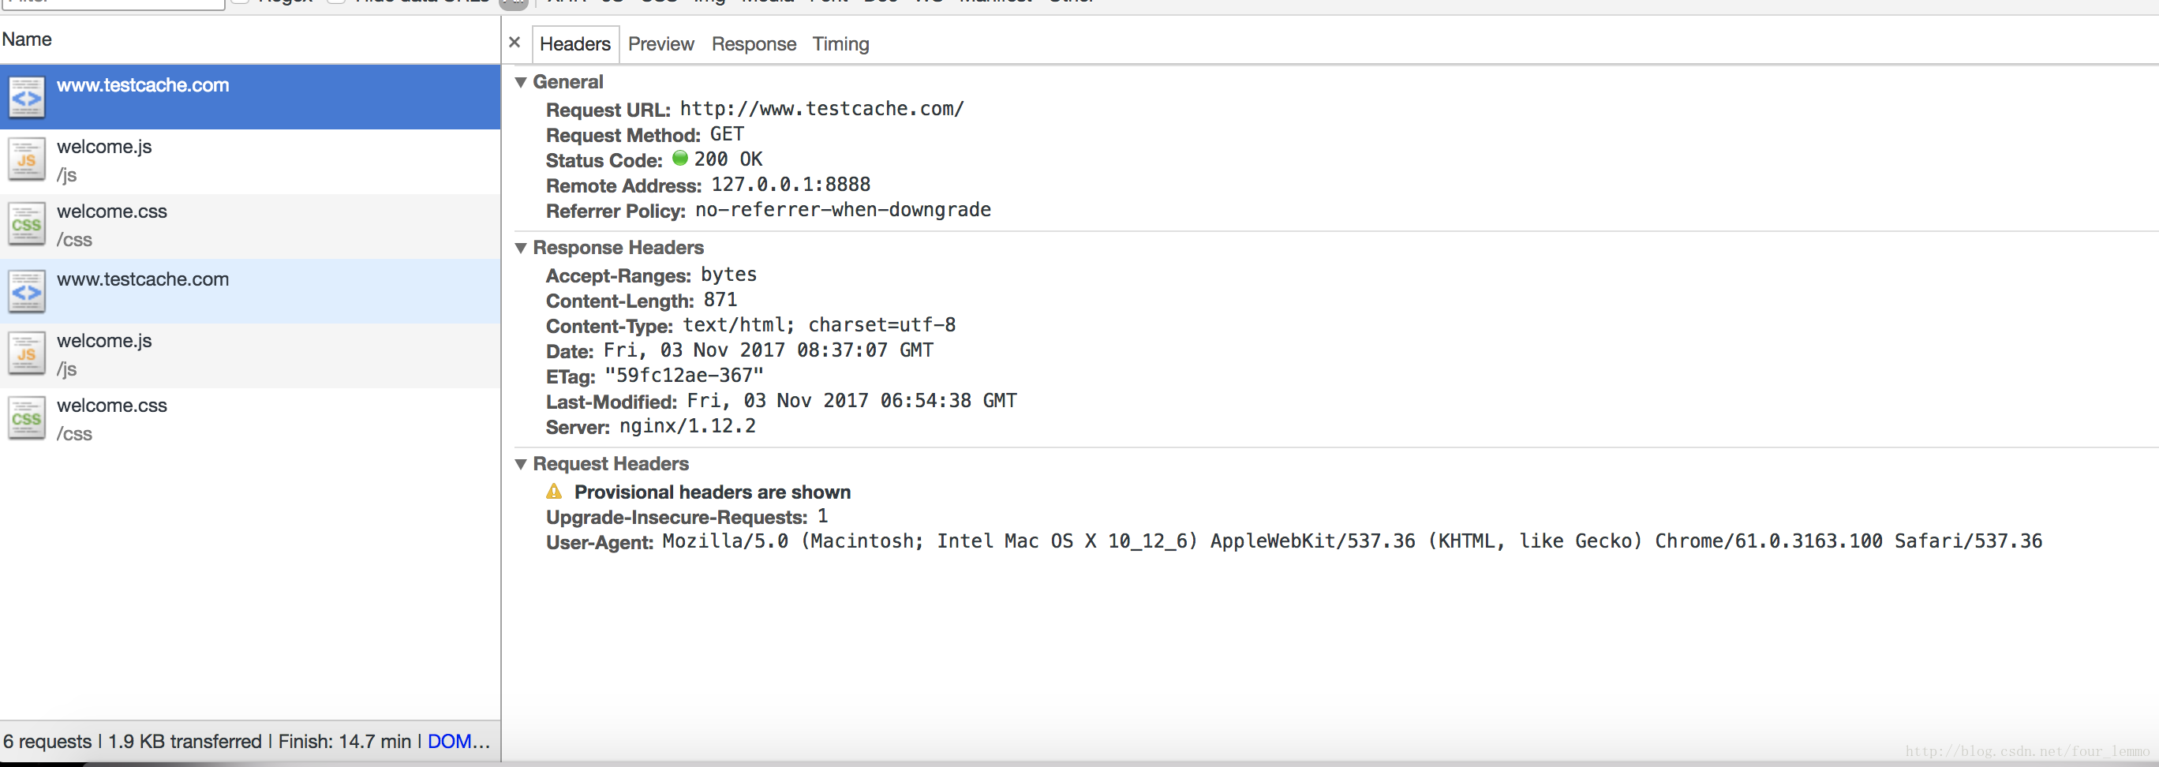Click the Content-Type value text/html; charset=utf-8
The image size is (2159, 767).
tap(819, 325)
